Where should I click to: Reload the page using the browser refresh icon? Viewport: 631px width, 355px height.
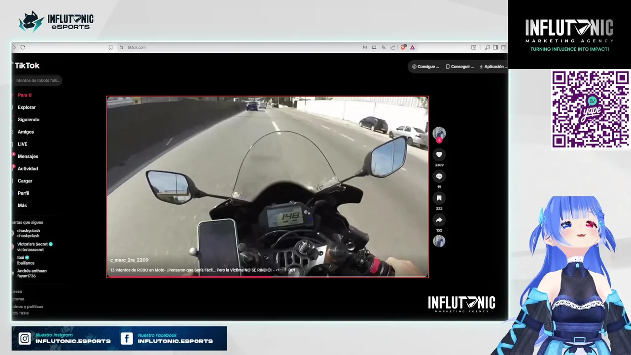(x=23, y=47)
